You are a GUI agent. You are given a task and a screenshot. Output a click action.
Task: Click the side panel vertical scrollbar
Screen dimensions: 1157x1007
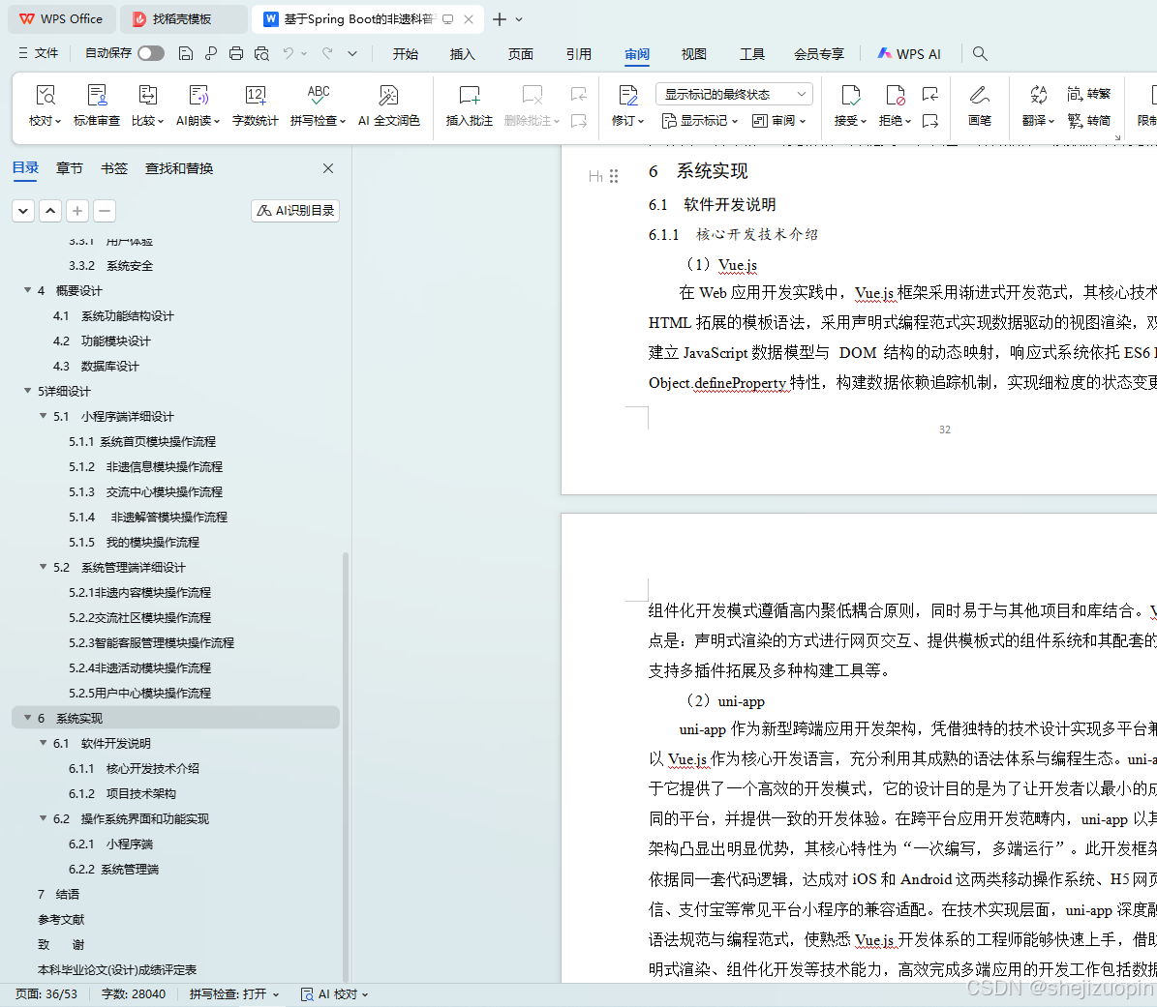(x=346, y=767)
